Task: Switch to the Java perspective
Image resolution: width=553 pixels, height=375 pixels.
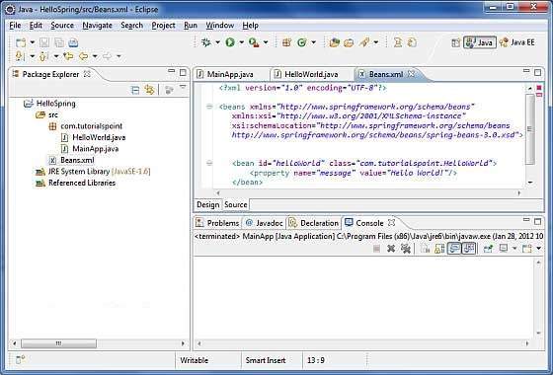Action: coord(480,42)
